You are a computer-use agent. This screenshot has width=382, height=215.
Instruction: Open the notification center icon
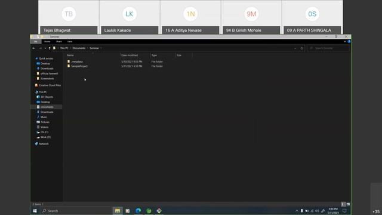pos(344,211)
